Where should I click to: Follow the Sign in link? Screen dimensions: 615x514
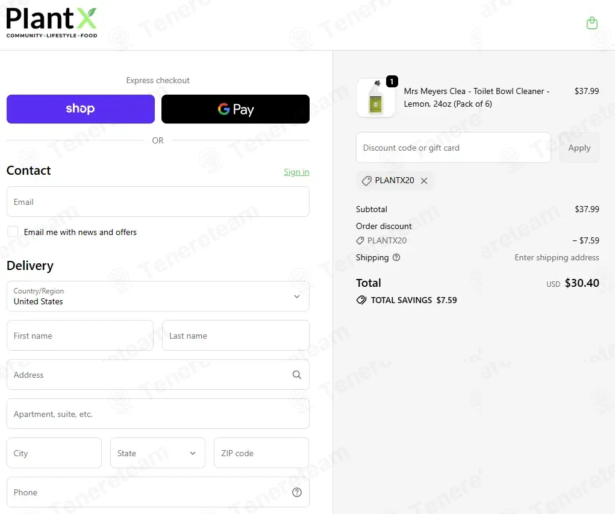click(296, 172)
